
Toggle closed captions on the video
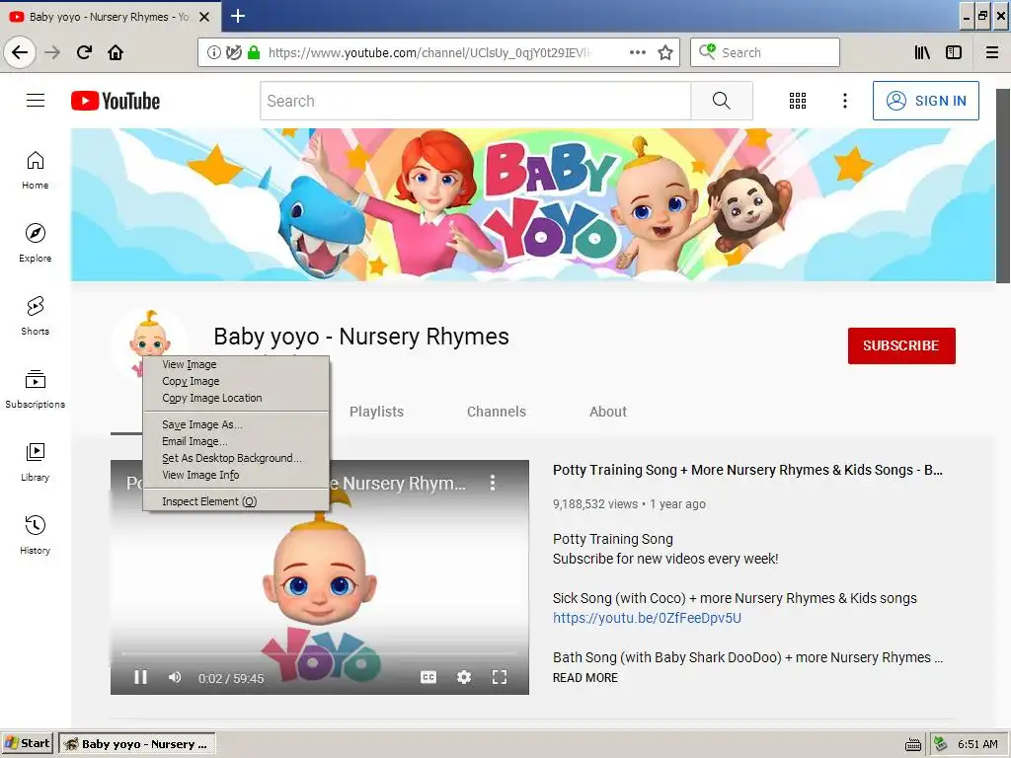coord(428,677)
